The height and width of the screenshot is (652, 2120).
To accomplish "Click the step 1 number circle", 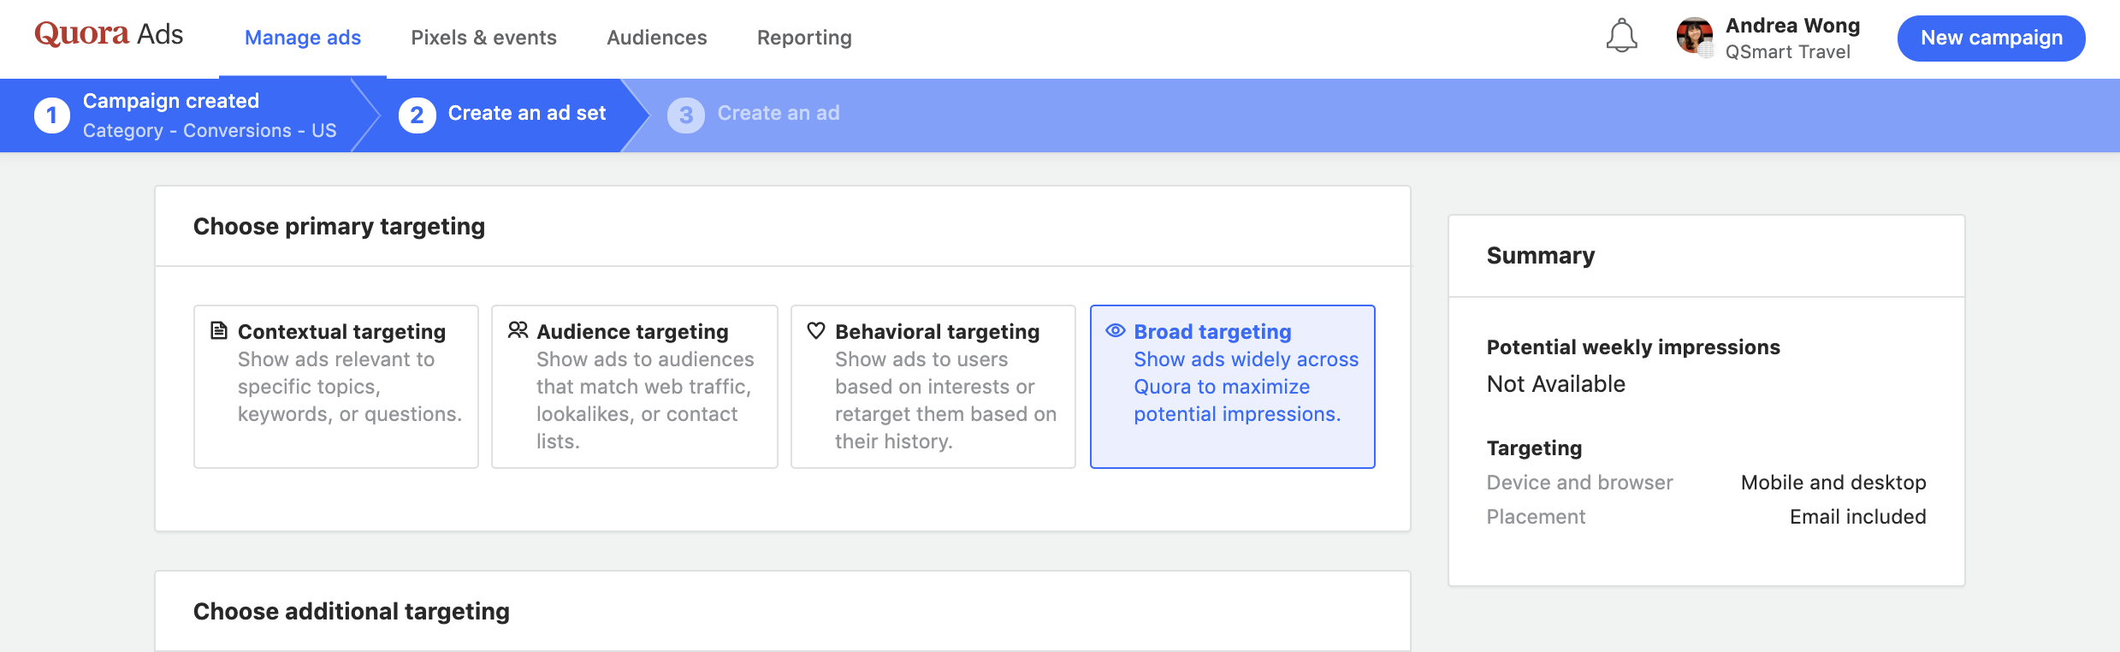I will 52,115.
